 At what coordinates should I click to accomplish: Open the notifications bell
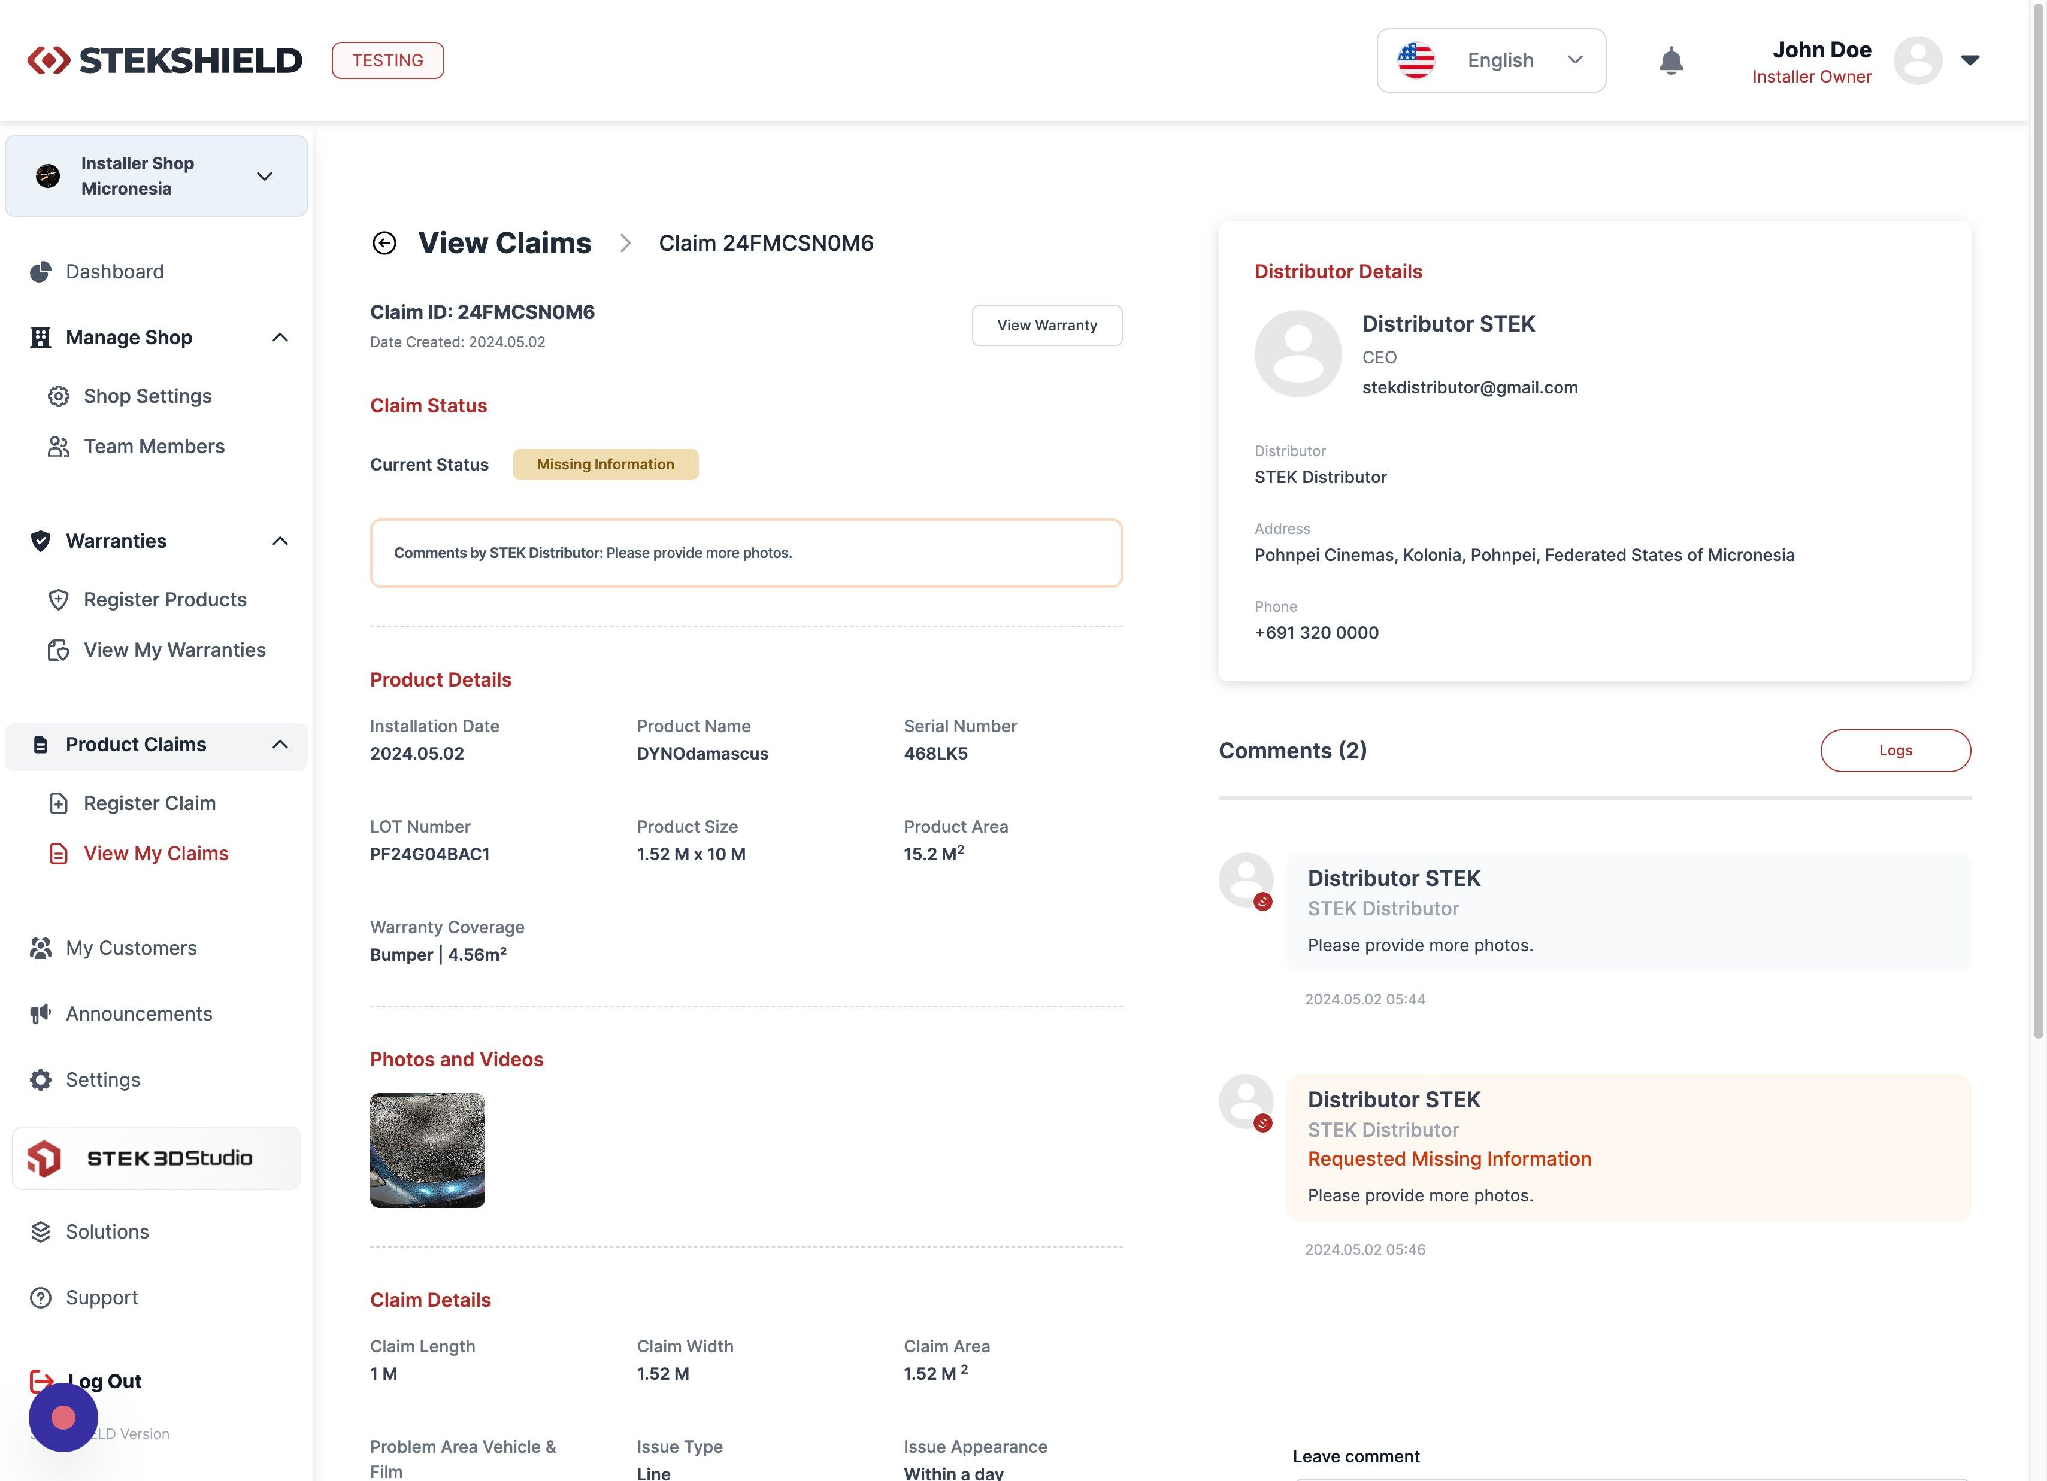1671,60
